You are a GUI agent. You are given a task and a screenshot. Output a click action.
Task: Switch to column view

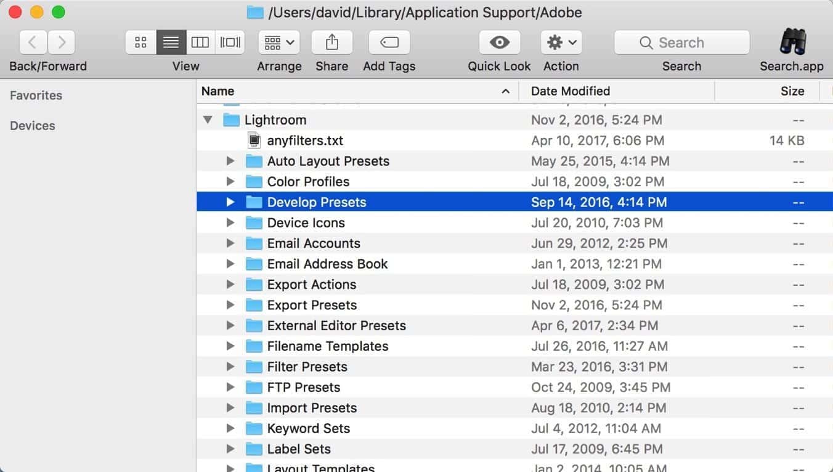point(200,43)
